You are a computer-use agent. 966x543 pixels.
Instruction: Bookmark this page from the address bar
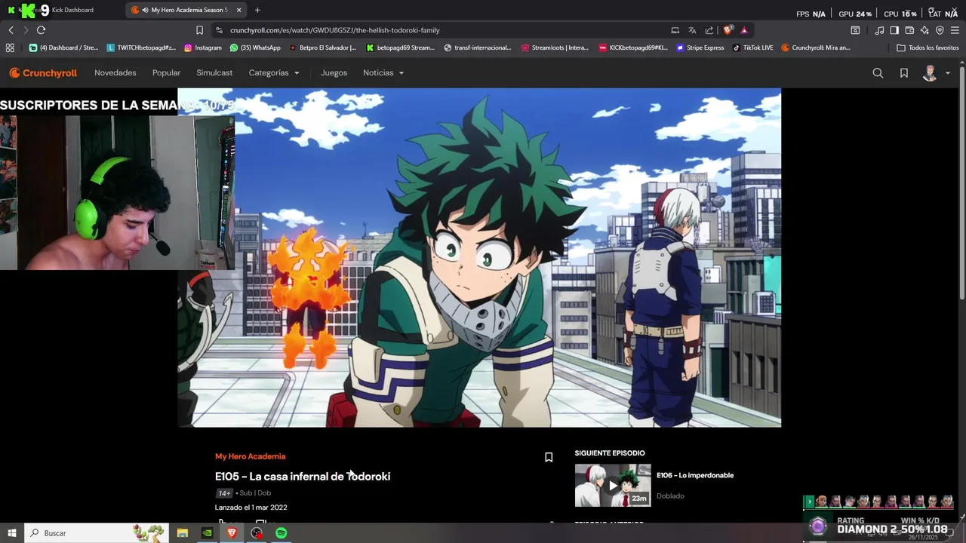(199, 30)
